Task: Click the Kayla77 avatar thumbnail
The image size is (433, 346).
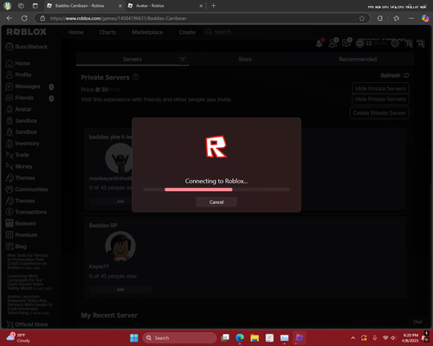Action: [120, 247]
